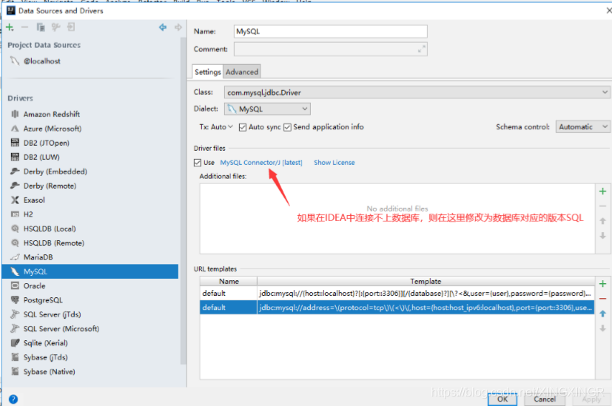
Task: Close the Data Sources and Drivers dialog
Action: click(x=608, y=10)
